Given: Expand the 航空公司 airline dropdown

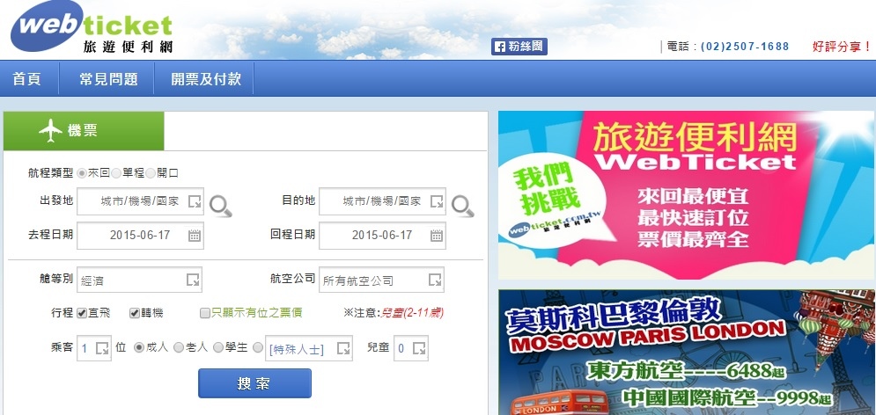Looking at the screenshot, I should (381, 280).
